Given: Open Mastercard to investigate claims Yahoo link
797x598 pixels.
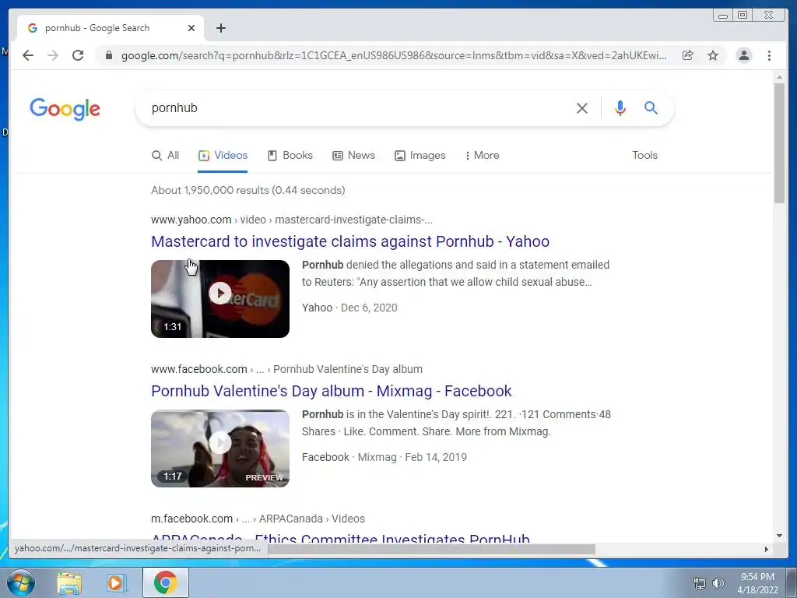Looking at the screenshot, I should click(350, 241).
